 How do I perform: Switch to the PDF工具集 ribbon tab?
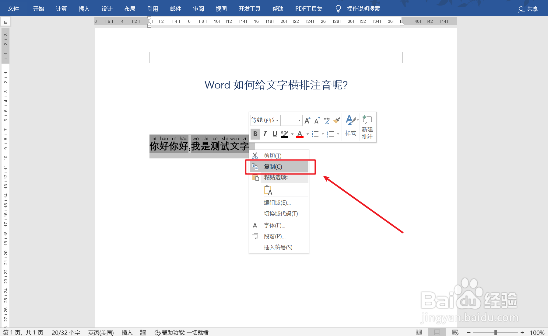309,9
